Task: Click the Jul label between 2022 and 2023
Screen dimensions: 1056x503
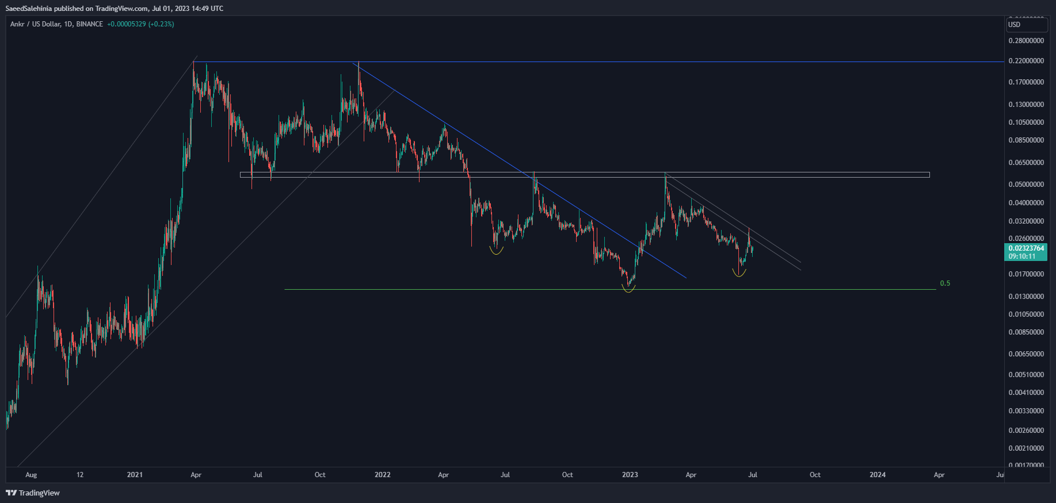Action: click(x=505, y=475)
